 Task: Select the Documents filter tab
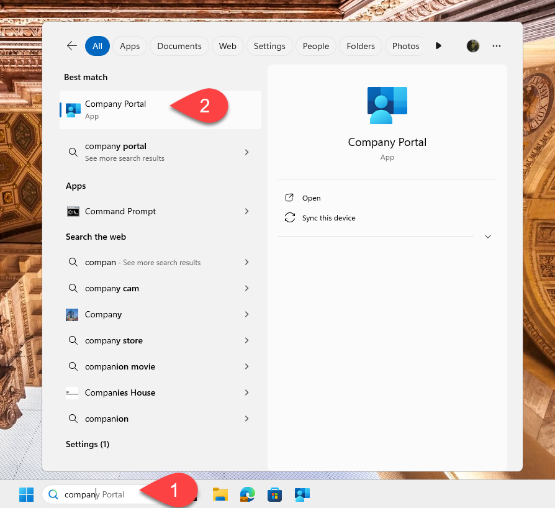coord(179,46)
